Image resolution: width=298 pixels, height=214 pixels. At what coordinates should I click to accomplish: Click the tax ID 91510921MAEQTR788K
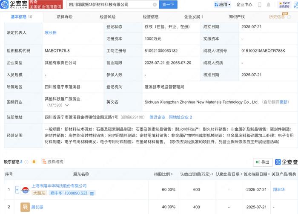point(263,51)
